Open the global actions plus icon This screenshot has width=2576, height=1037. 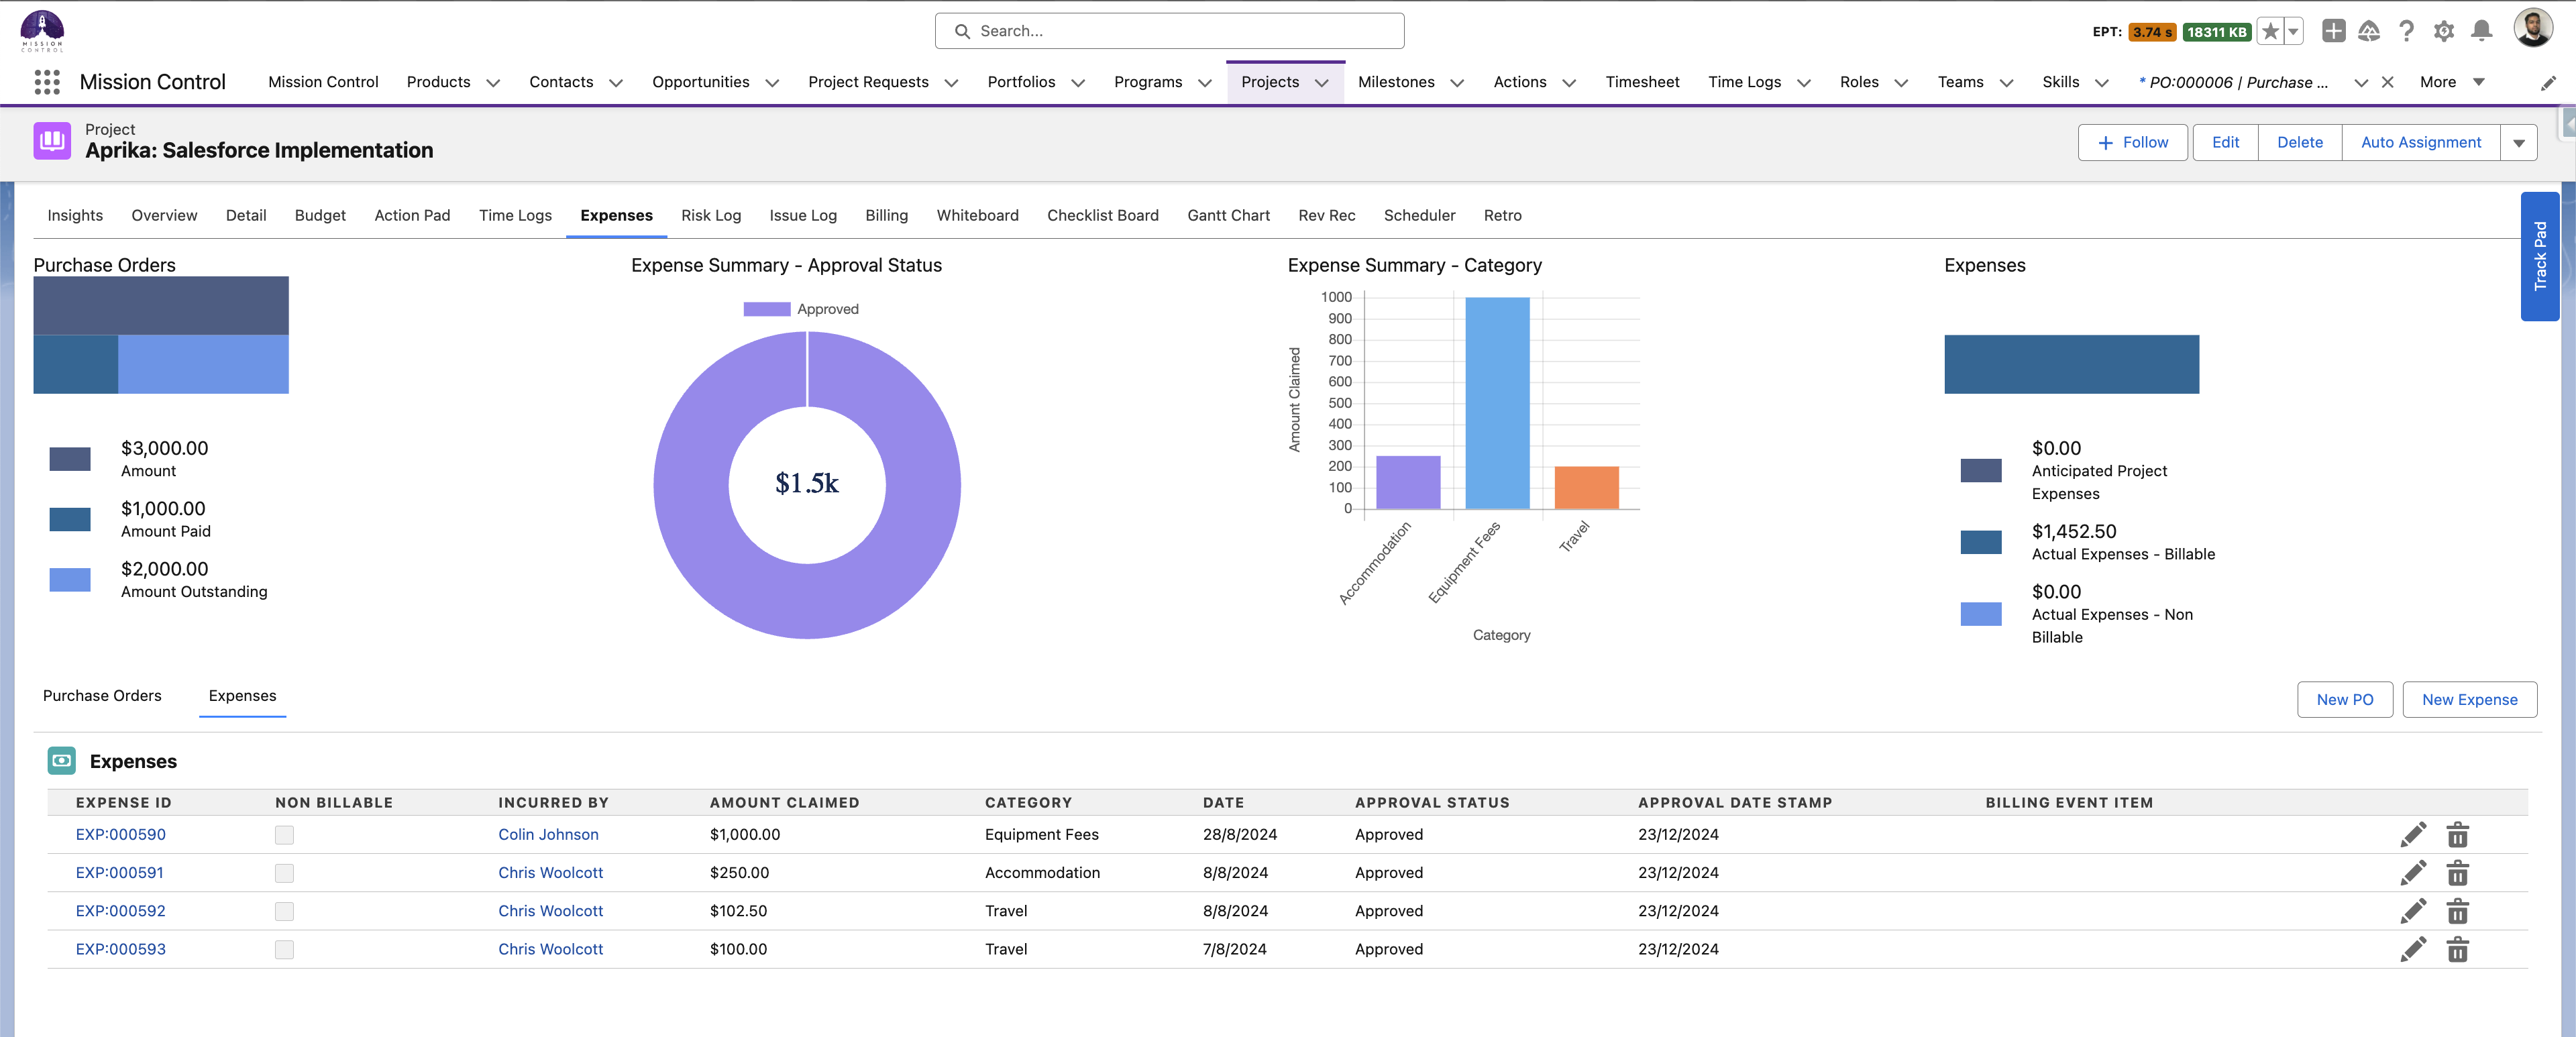[x=2333, y=31]
